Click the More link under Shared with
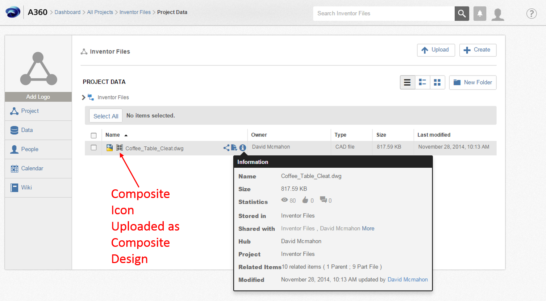This screenshot has width=546, height=301. 368,228
